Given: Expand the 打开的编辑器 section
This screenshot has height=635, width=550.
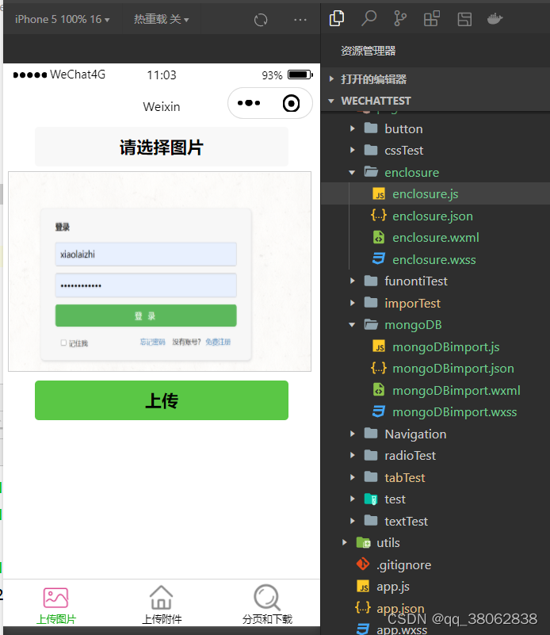Looking at the screenshot, I should click(x=435, y=79).
